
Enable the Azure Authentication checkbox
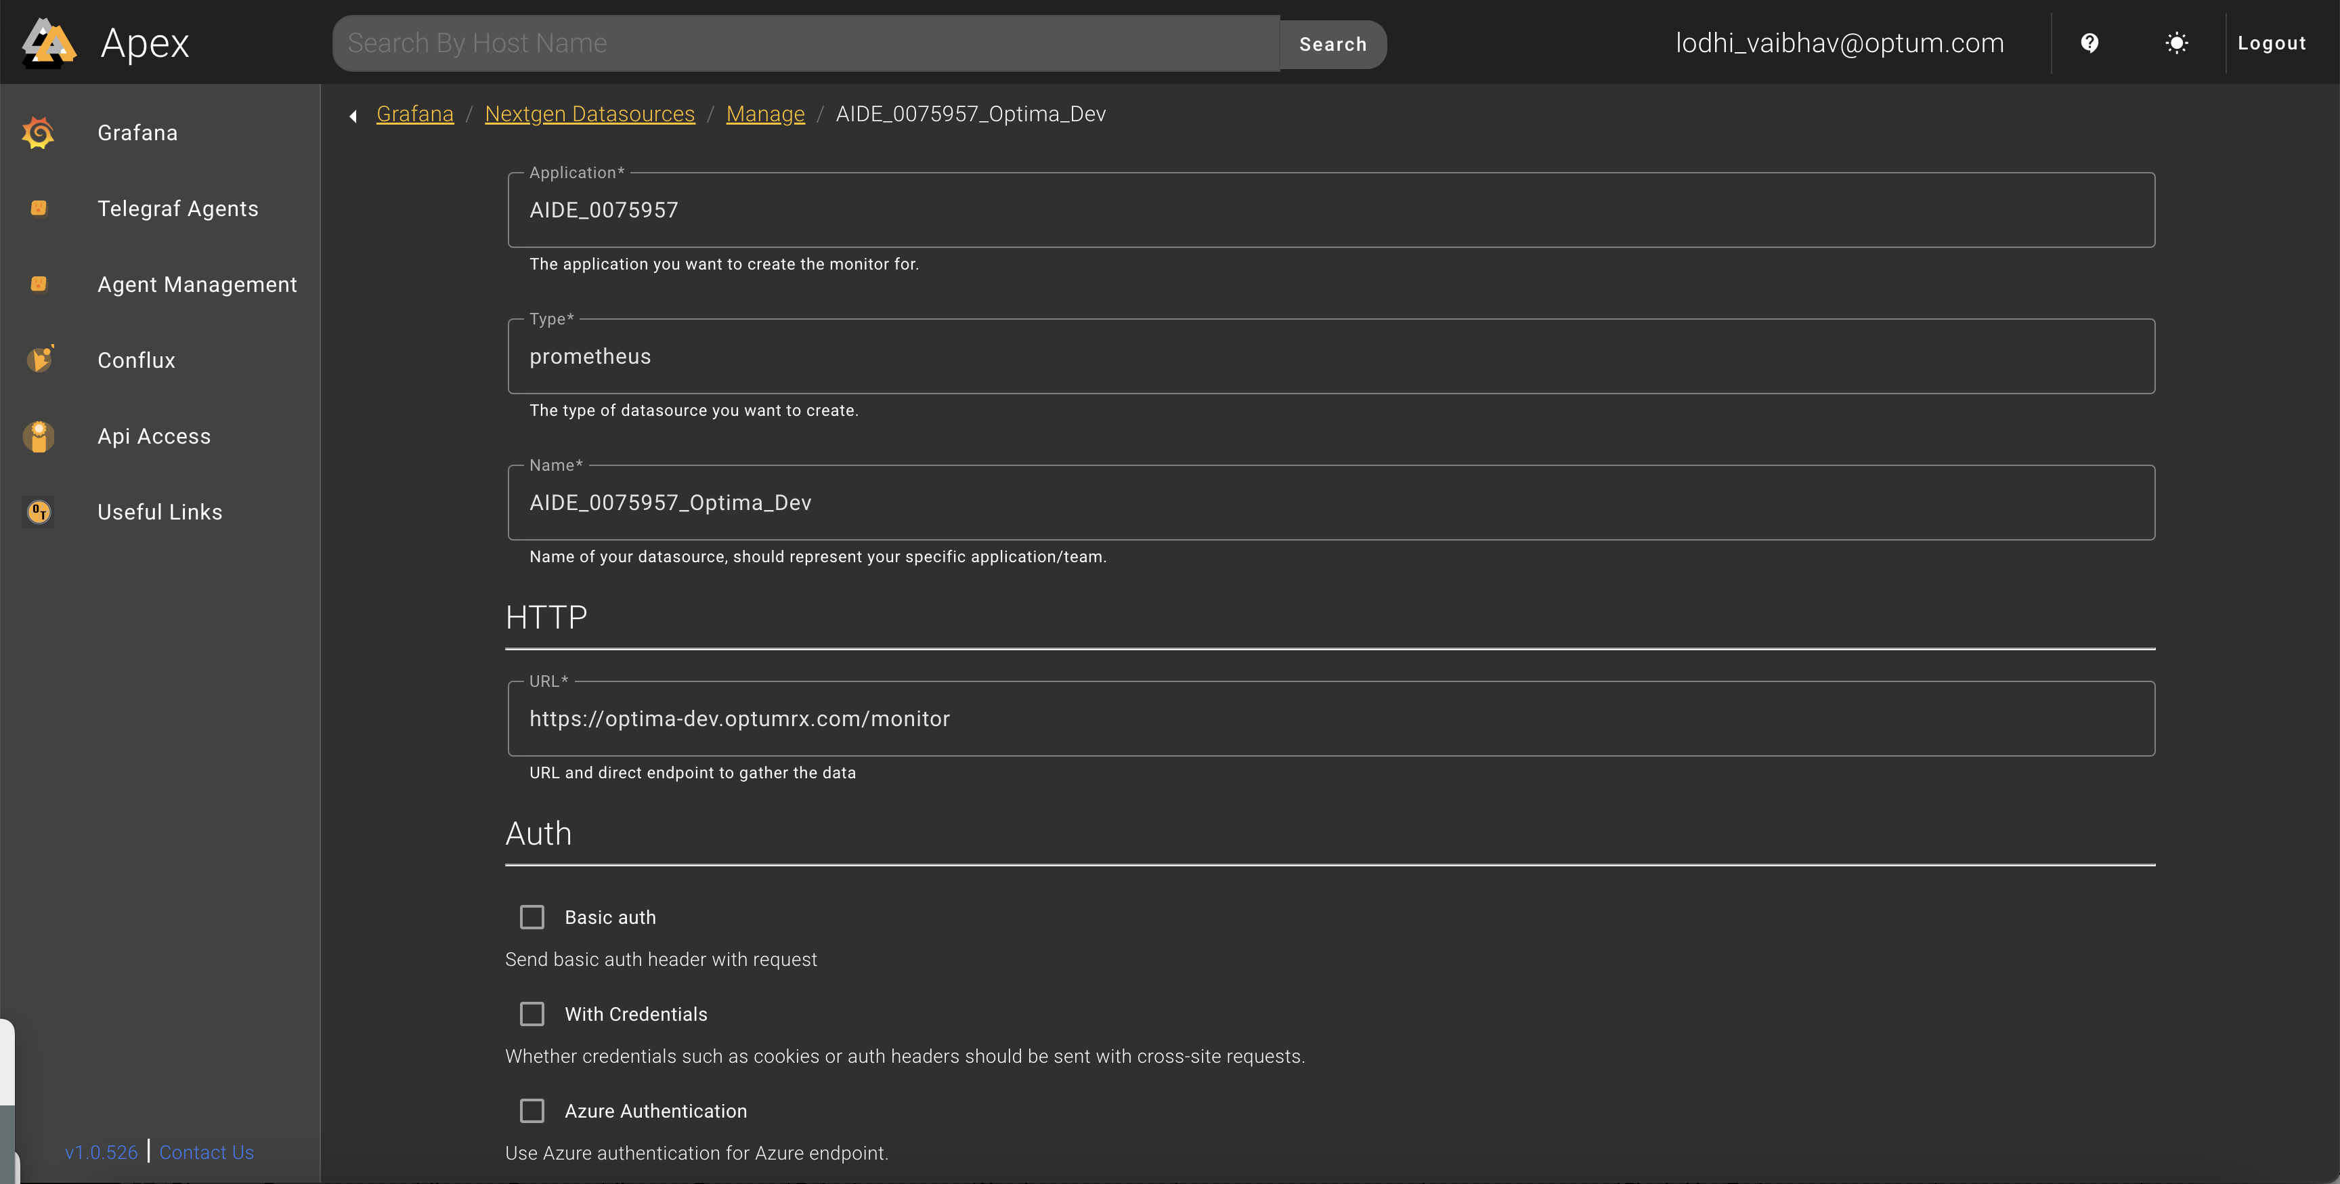(x=532, y=1110)
